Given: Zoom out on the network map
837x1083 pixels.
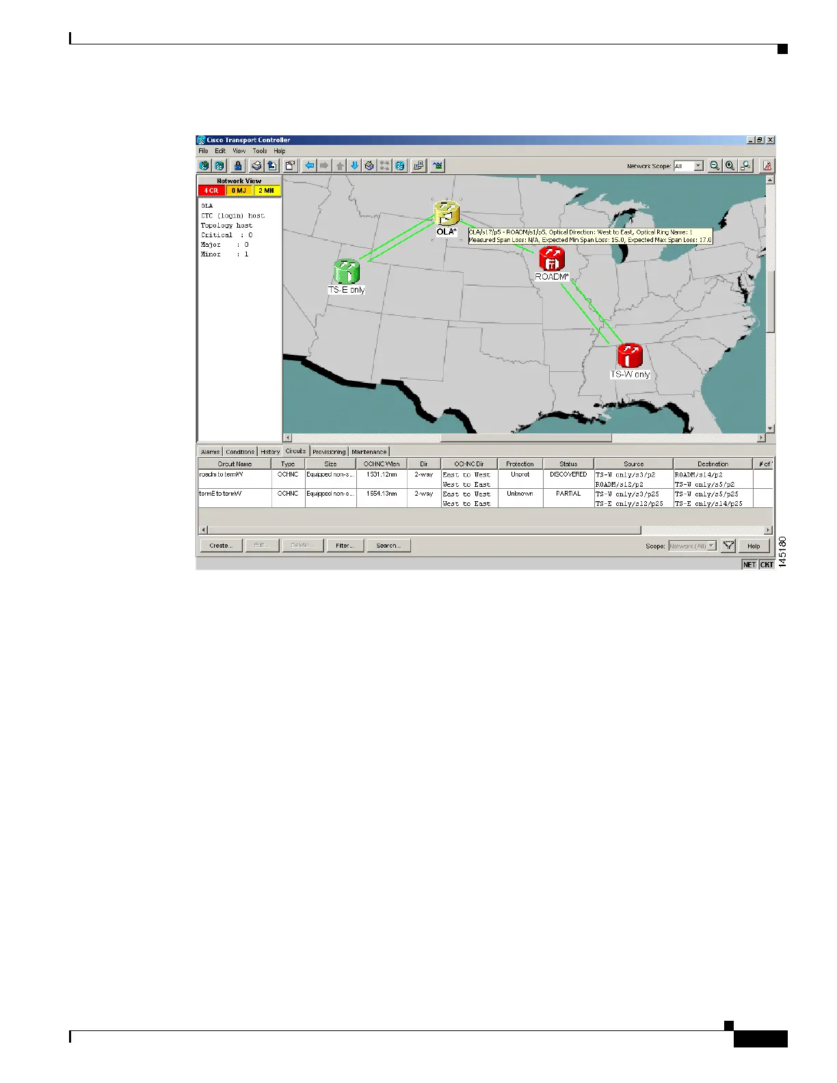Looking at the screenshot, I should pyautogui.click(x=715, y=165).
